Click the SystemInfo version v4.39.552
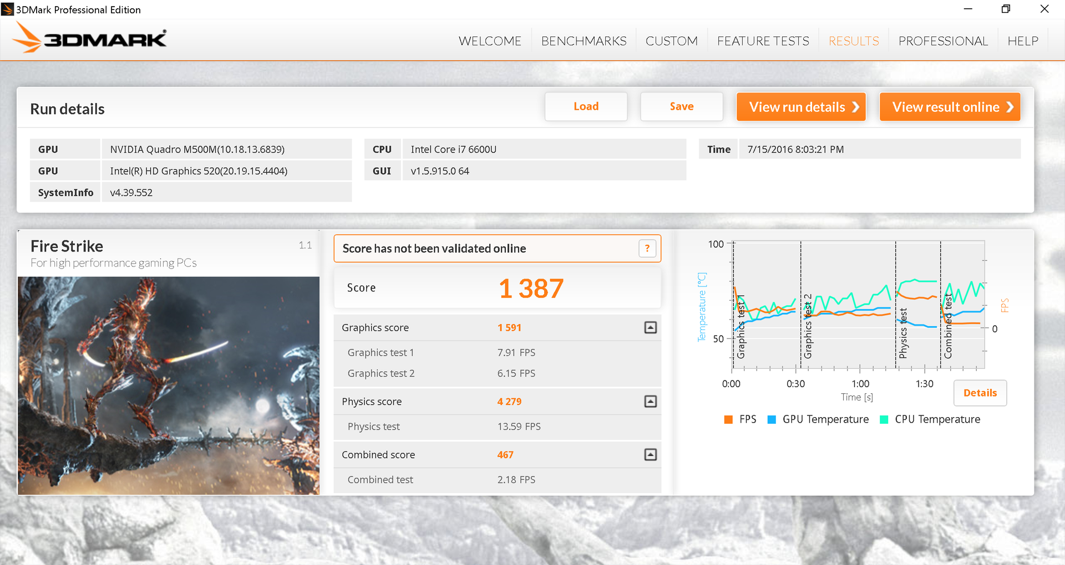 (226, 192)
